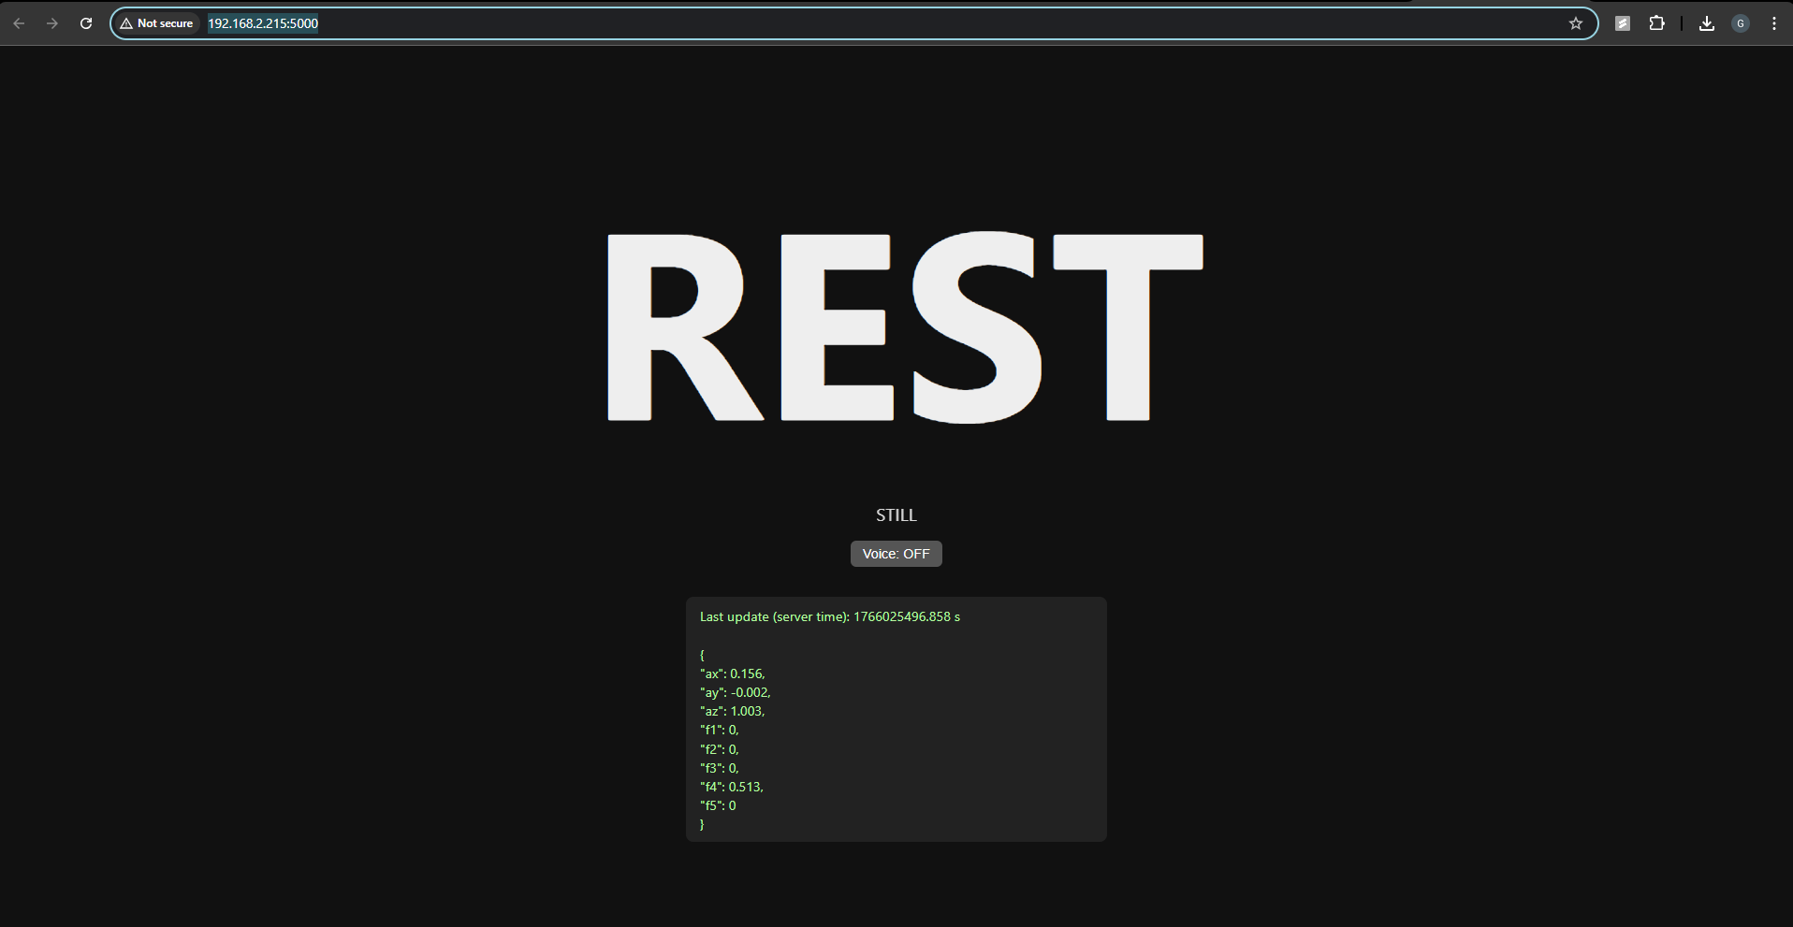Click the "ay": -0.002 value line
Viewport: 1793px width, 927px height.
coord(736,692)
